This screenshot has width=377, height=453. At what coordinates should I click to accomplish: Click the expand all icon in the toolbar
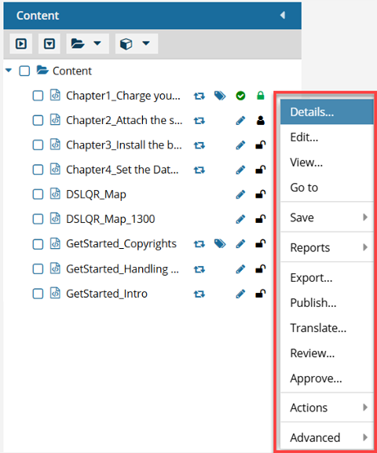(21, 44)
